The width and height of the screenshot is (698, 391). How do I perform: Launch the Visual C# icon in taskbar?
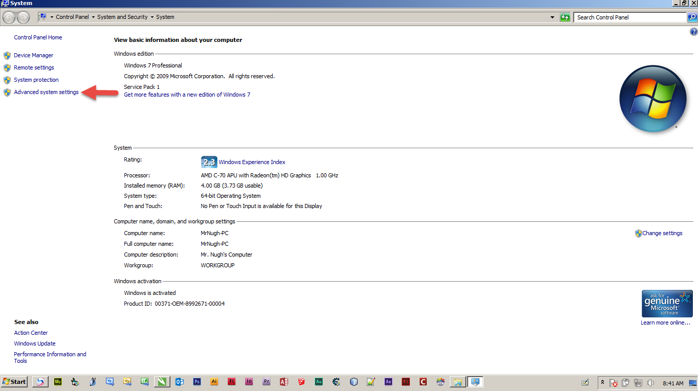coord(145,382)
